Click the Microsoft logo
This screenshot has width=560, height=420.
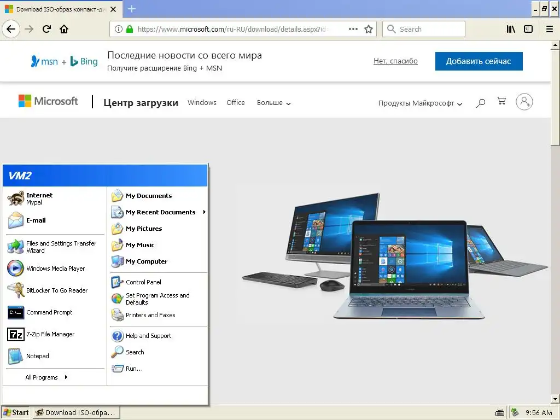48,101
